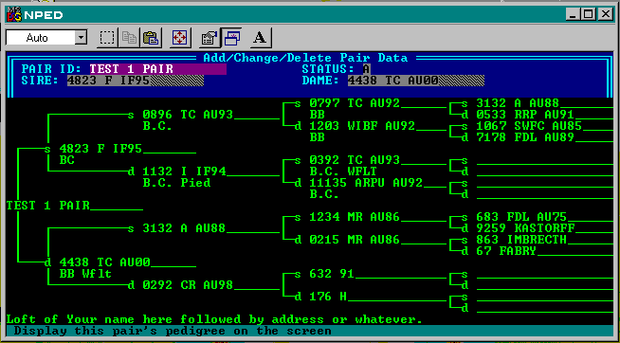620x343 pixels.
Task: Open the Font settings 'A' icon
Action: [x=260, y=38]
